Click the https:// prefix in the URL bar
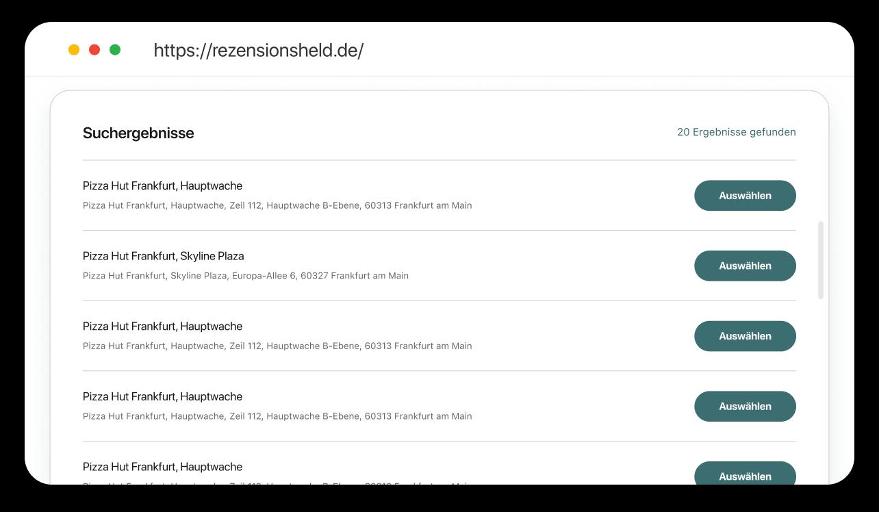 pyautogui.click(x=173, y=49)
